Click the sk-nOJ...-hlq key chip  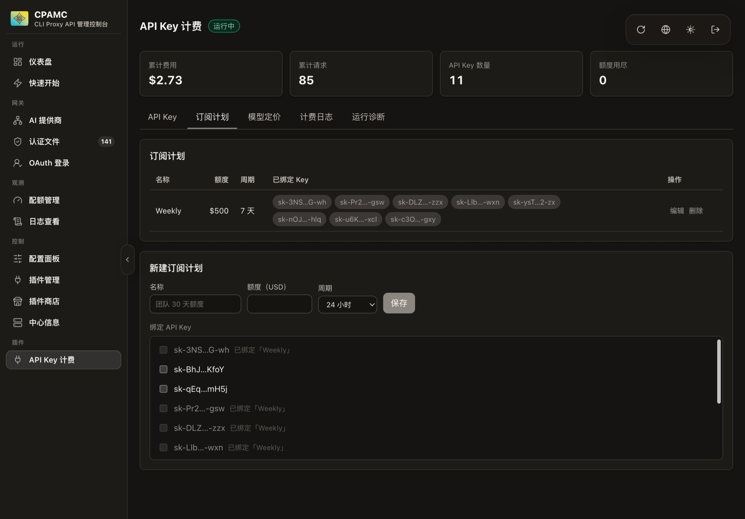pyautogui.click(x=299, y=219)
